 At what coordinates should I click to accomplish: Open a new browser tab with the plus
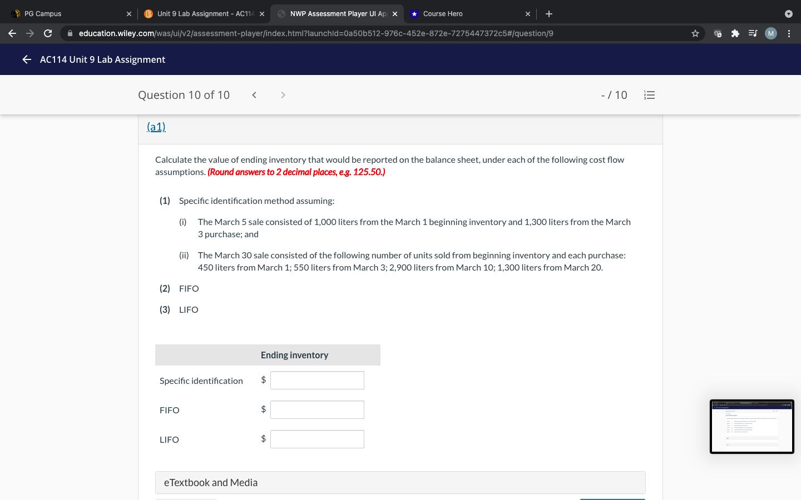549,13
